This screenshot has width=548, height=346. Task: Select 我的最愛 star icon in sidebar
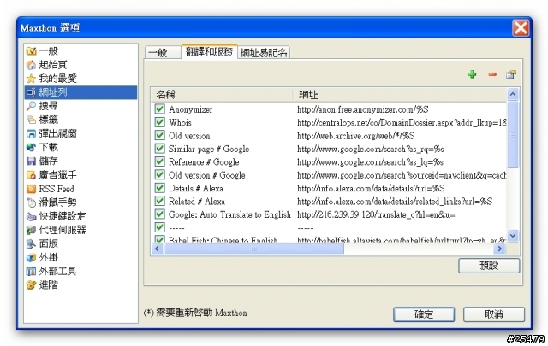click(31, 79)
